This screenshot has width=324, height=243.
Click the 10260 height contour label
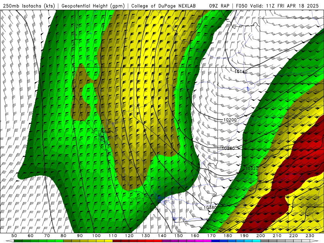pos(228,148)
